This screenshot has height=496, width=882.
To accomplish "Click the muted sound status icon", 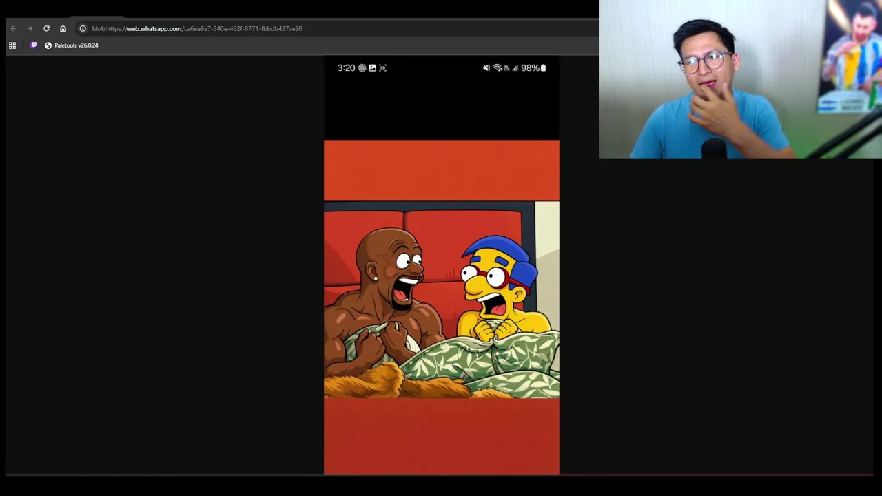I will click(x=486, y=68).
